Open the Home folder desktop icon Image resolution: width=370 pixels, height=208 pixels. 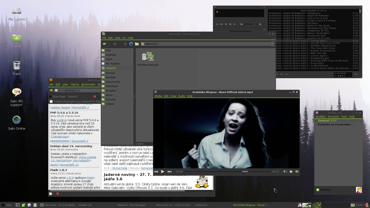17,41
